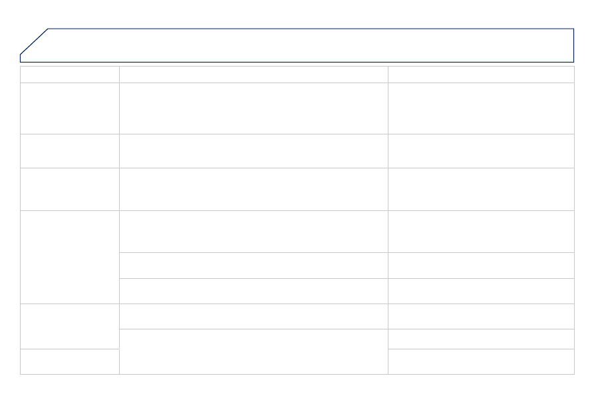Select first column cell in second body row

click(x=70, y=151)
